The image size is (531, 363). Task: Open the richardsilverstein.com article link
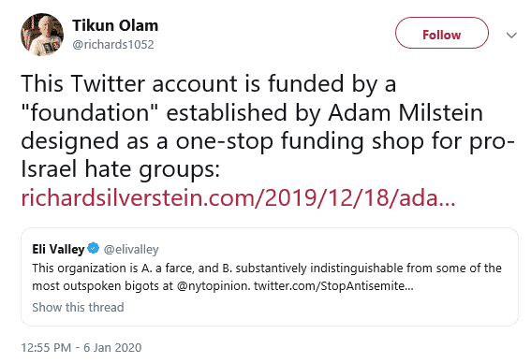[x=238, y=198]
